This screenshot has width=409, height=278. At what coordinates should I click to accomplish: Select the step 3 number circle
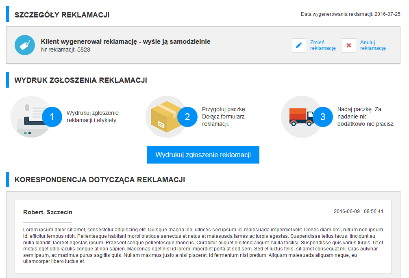point(323,117)
